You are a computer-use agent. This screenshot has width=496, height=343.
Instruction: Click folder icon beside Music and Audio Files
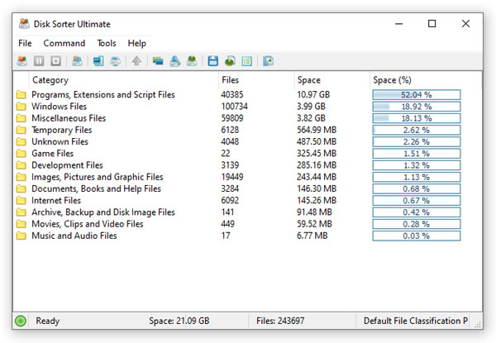click(21, 236)
